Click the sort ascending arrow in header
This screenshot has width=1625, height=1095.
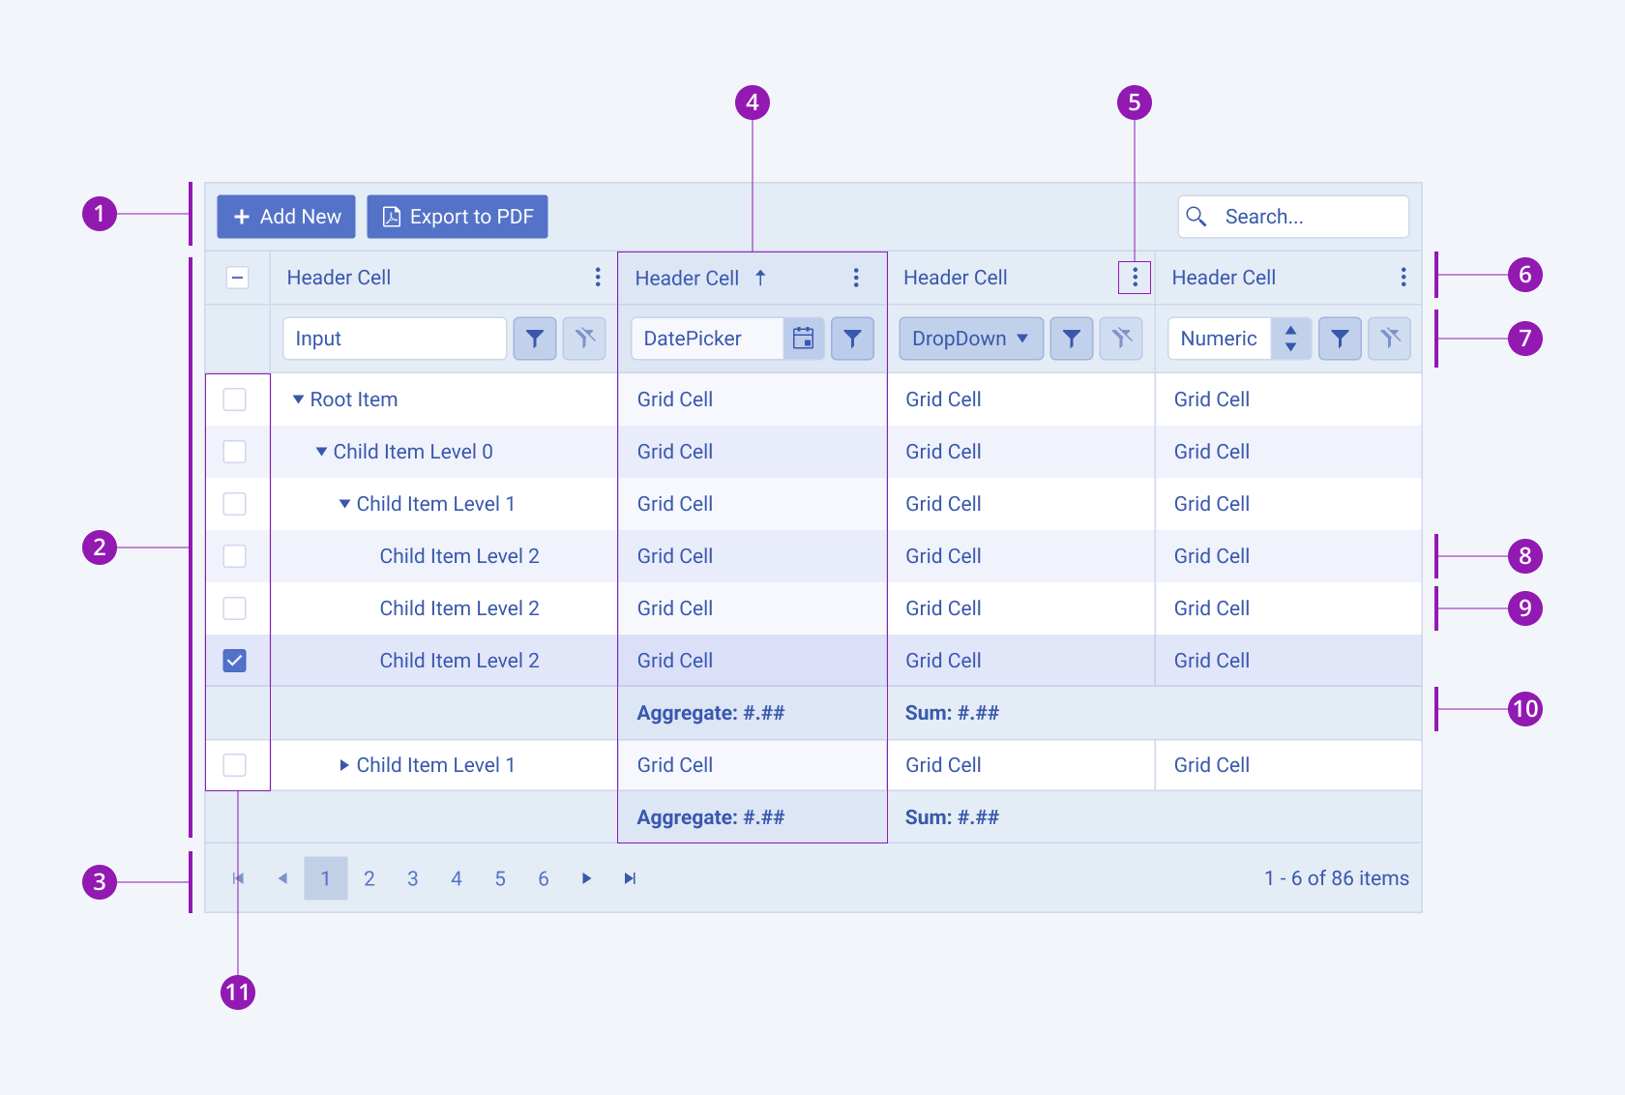pos(760,279)
